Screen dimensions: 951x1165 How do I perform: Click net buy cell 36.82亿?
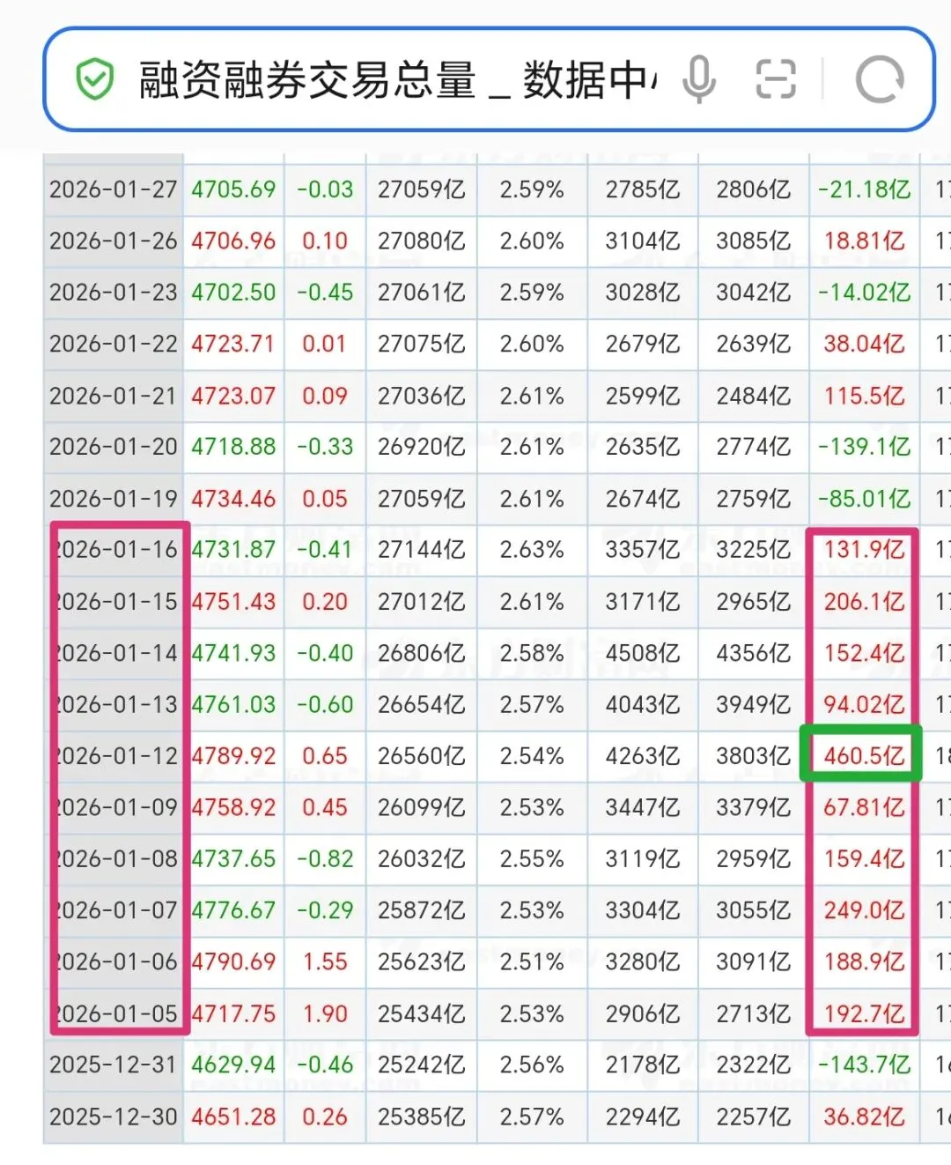pyautogui.click(x=864, y=1117)
